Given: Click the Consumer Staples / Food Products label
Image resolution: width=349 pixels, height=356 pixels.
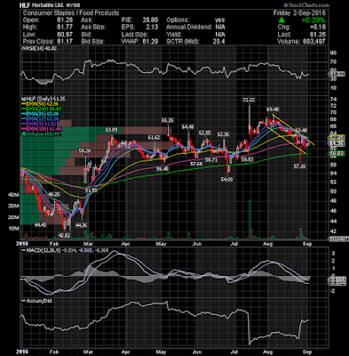Looking at the screenshot, I should [x=71, y=13].
